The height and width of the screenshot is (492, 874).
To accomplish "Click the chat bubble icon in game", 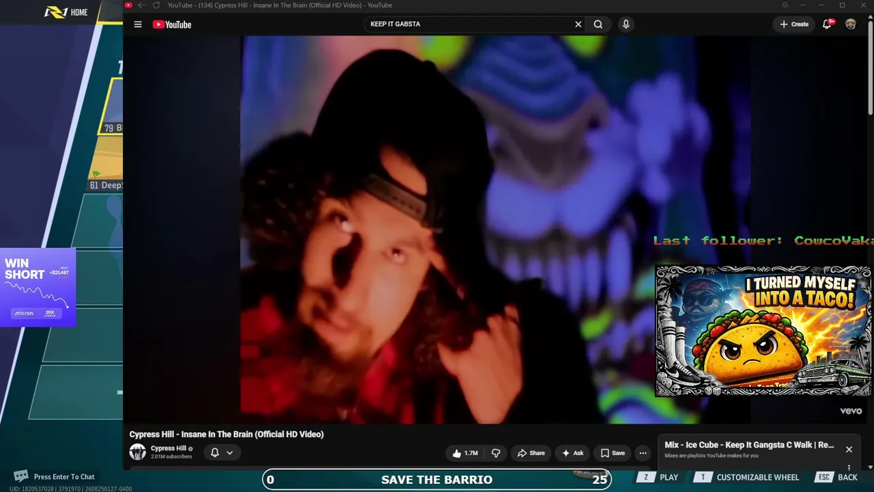I will pyautogui.click(x=21, y=476).
